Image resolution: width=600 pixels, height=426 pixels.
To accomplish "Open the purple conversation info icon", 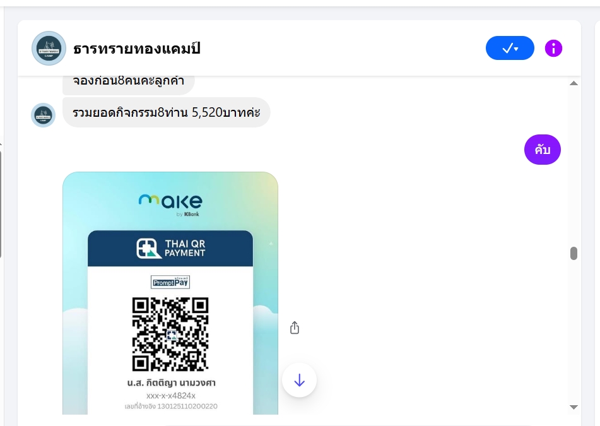I will (x=553, y=49).
